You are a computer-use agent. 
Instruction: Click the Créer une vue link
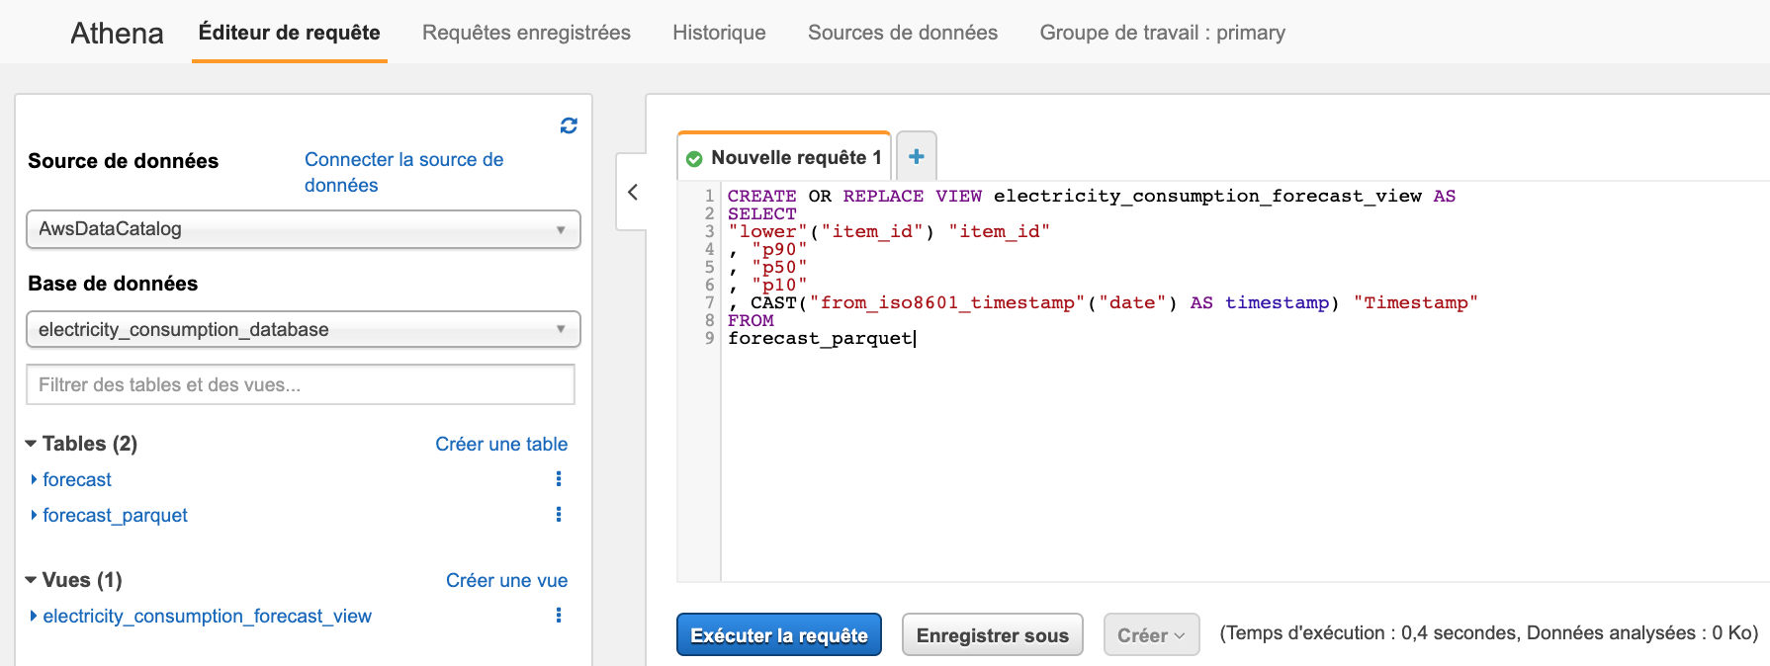(506, 580)
